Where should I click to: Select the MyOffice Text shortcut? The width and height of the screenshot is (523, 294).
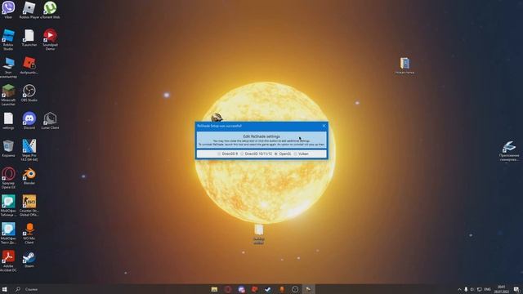coord(8,234)
